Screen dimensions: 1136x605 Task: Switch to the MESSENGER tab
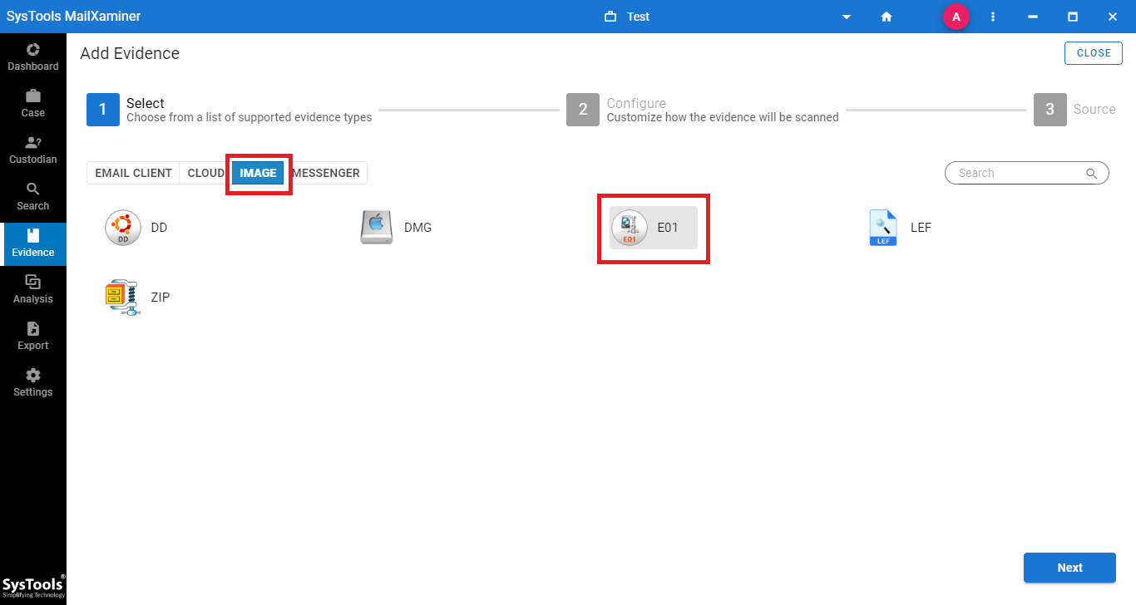point(326,173)
